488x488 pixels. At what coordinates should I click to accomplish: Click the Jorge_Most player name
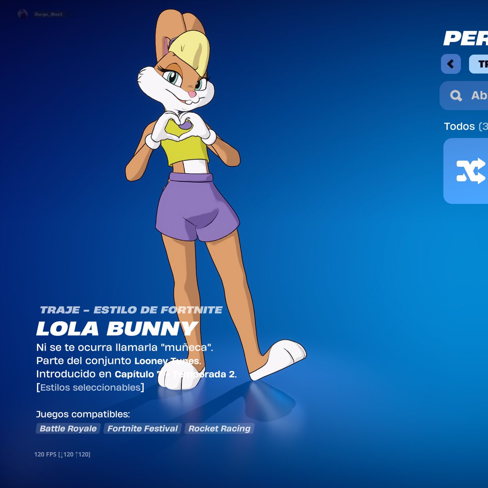(x=48, y=14)
